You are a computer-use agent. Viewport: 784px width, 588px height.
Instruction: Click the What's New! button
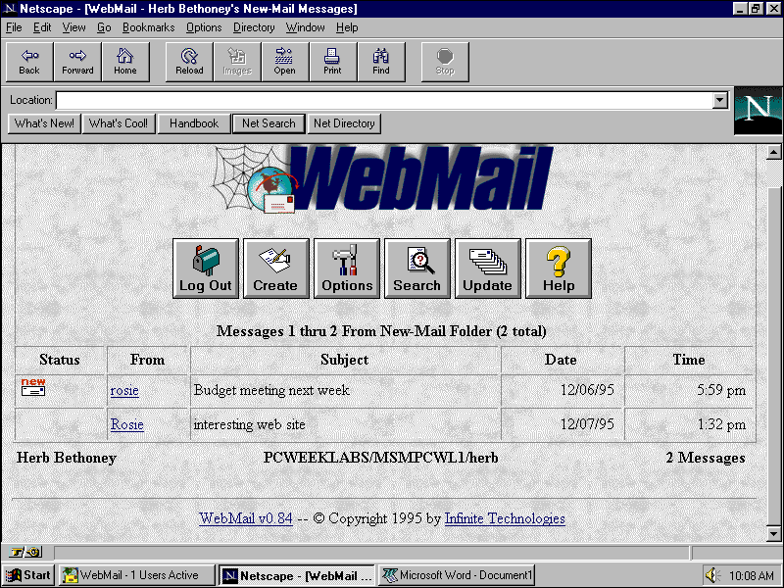tap(44, 123)
